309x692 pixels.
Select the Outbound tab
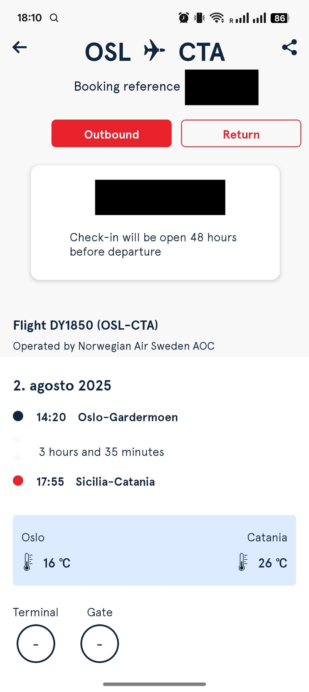tap(111, 134)
